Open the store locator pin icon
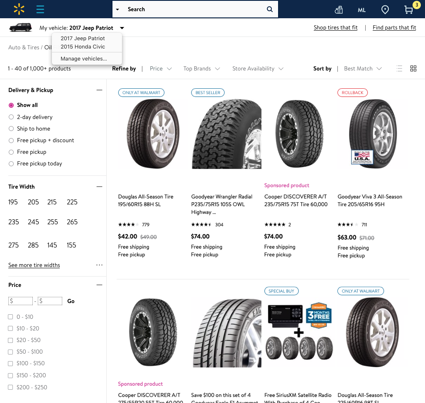Screen dimensions: 425x403 385,10
